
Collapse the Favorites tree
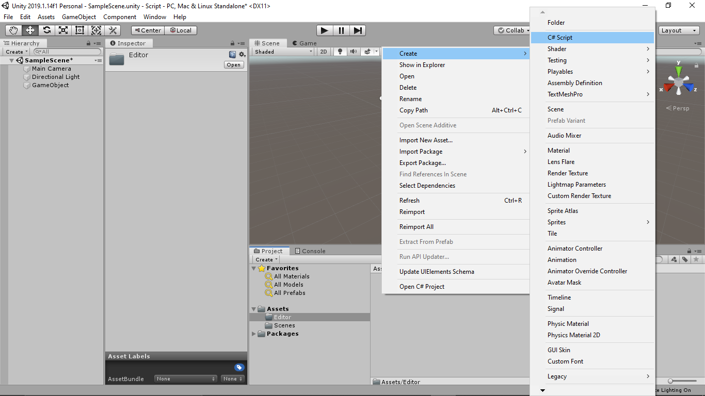coord(254,268)
